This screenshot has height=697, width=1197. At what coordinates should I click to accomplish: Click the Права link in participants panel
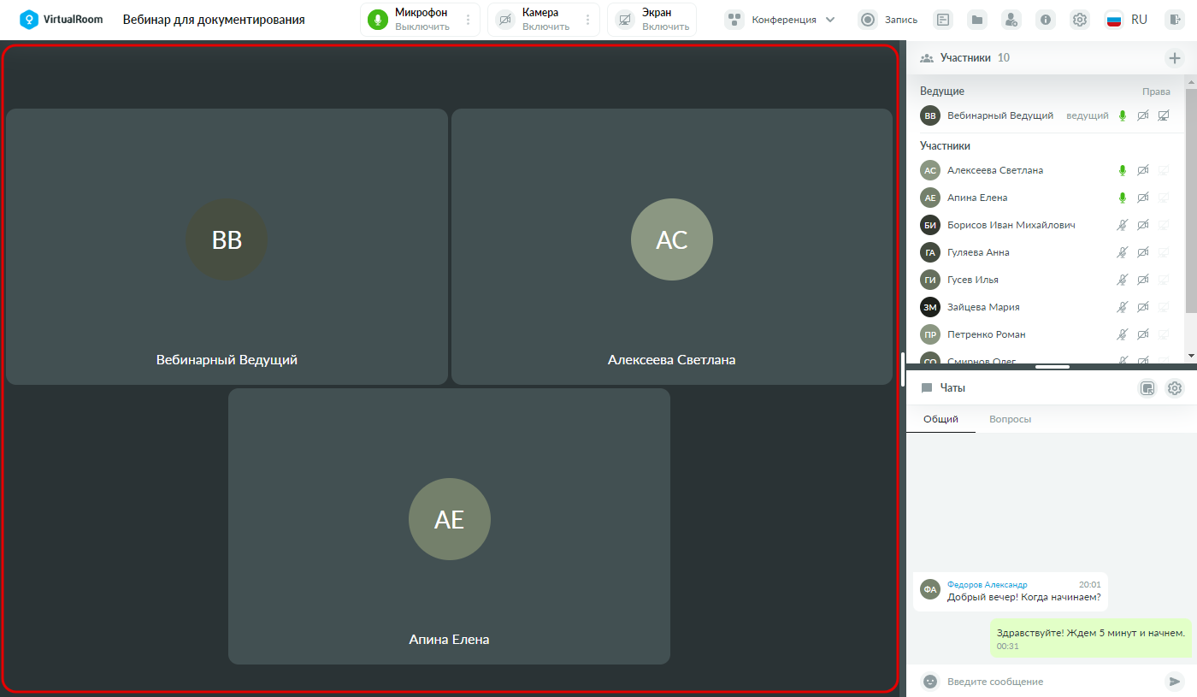pyautogui.click(x=1156, y=92)
